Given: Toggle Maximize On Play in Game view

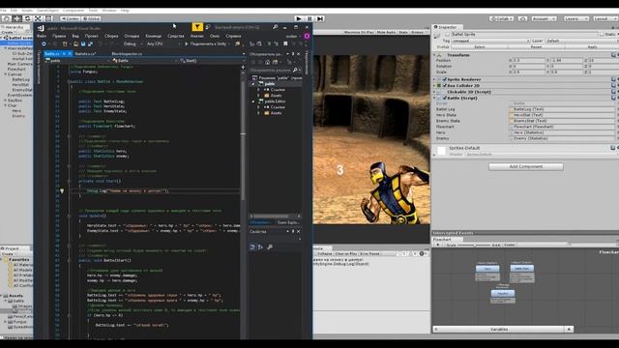Looking at the screenshot, I should 359,32.
